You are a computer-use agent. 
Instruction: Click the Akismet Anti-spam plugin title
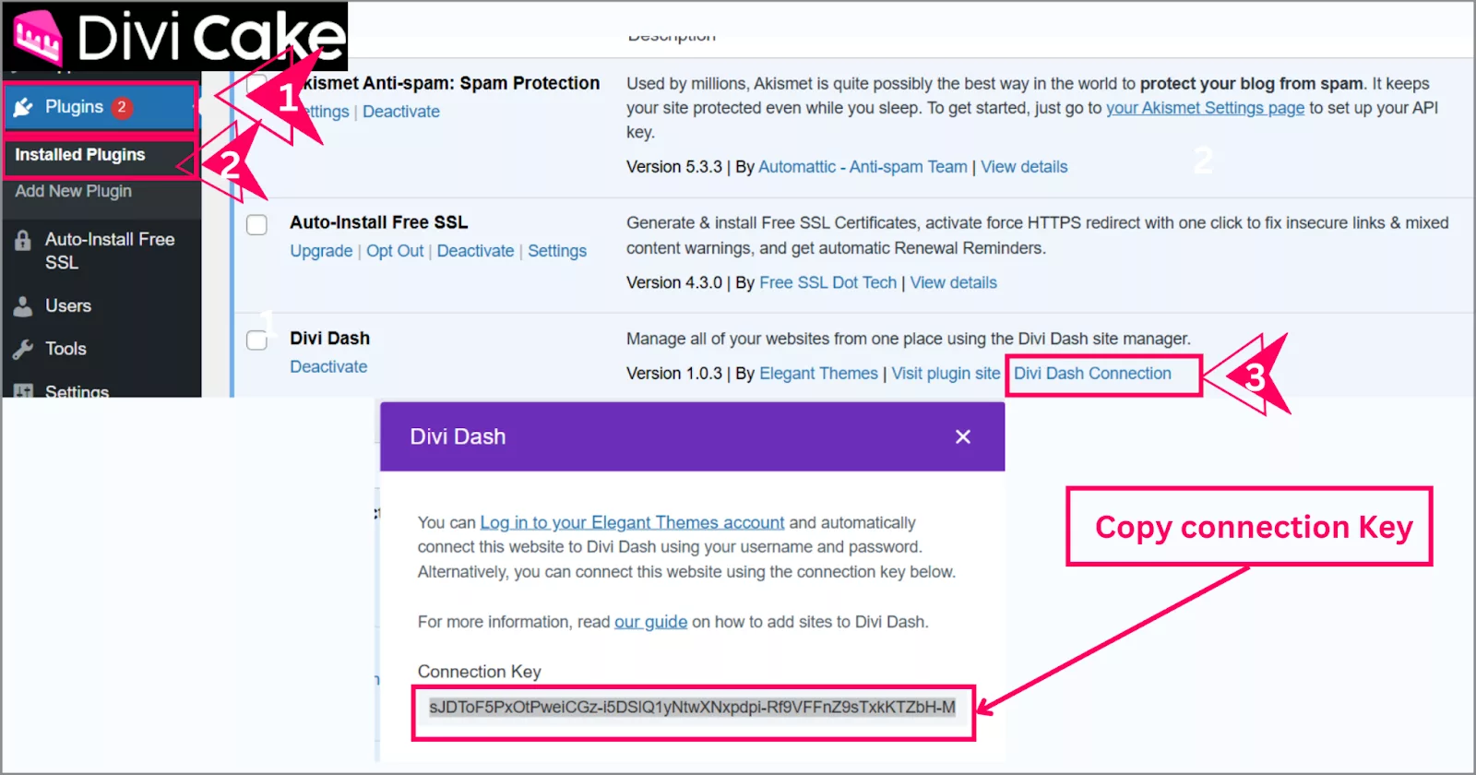tap(451, 83)
